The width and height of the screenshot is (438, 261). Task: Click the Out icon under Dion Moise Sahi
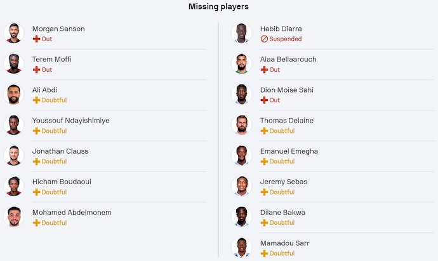coord(264,100)
